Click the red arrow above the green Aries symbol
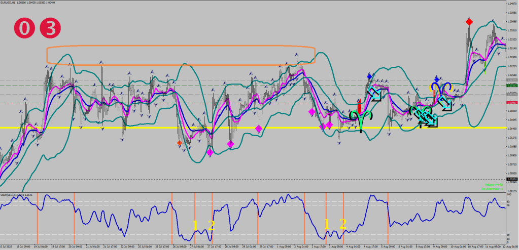 coord(359,107)
